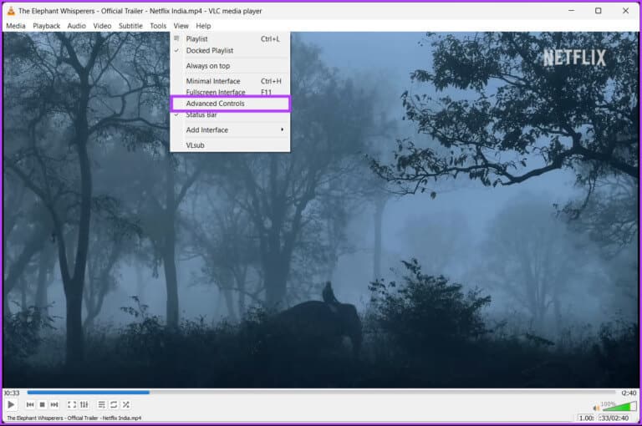
Task: Open extended settings equalizer icon
Action: tap(84, 405)
